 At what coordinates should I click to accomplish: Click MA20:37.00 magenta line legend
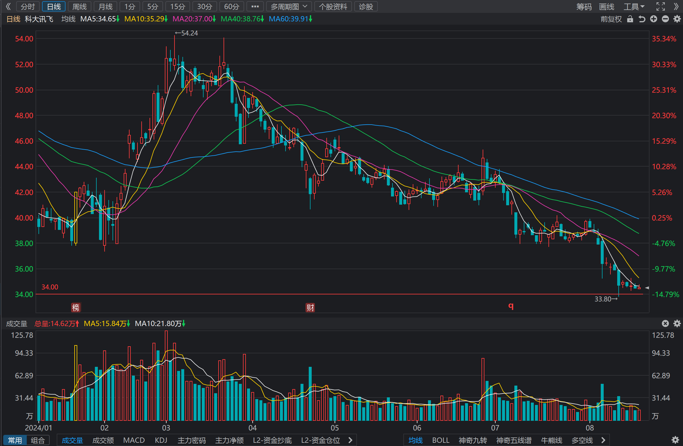coord(194,19)
